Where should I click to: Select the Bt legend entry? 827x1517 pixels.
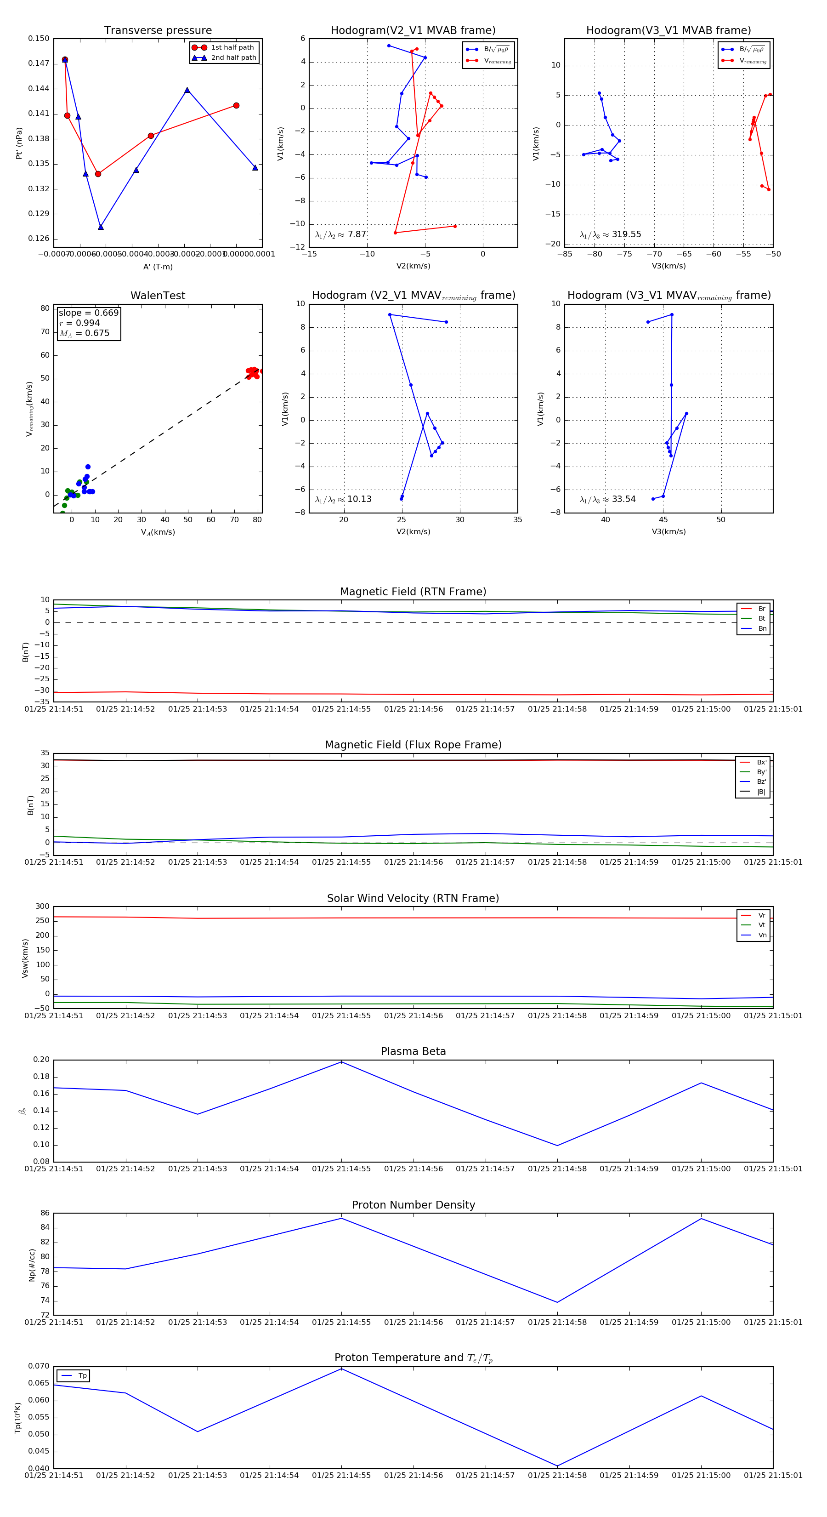coord(753,618)
